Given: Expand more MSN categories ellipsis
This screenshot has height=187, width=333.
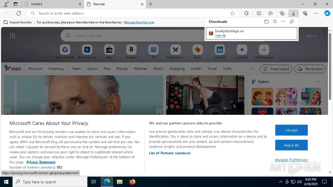Looking at the screenshot, I should [x=251, y=69].
